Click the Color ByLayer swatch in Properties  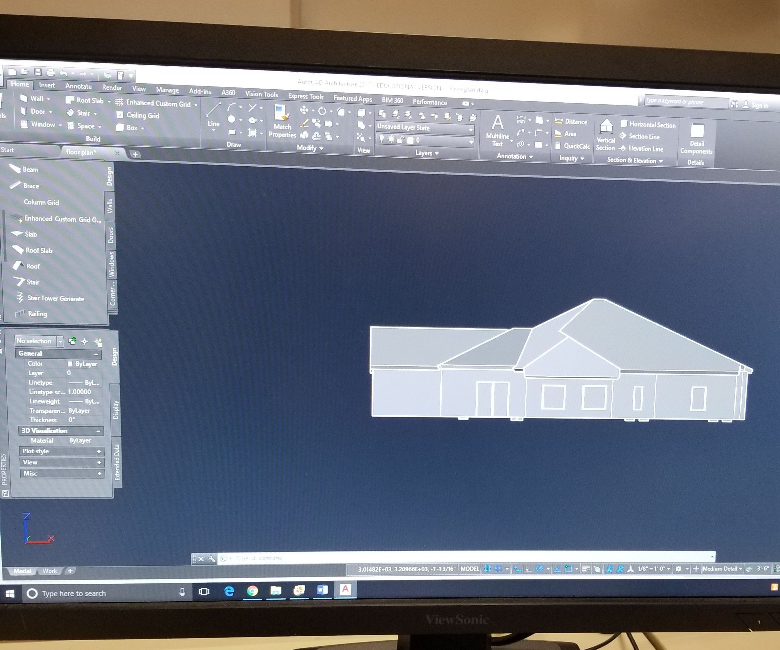70,364
